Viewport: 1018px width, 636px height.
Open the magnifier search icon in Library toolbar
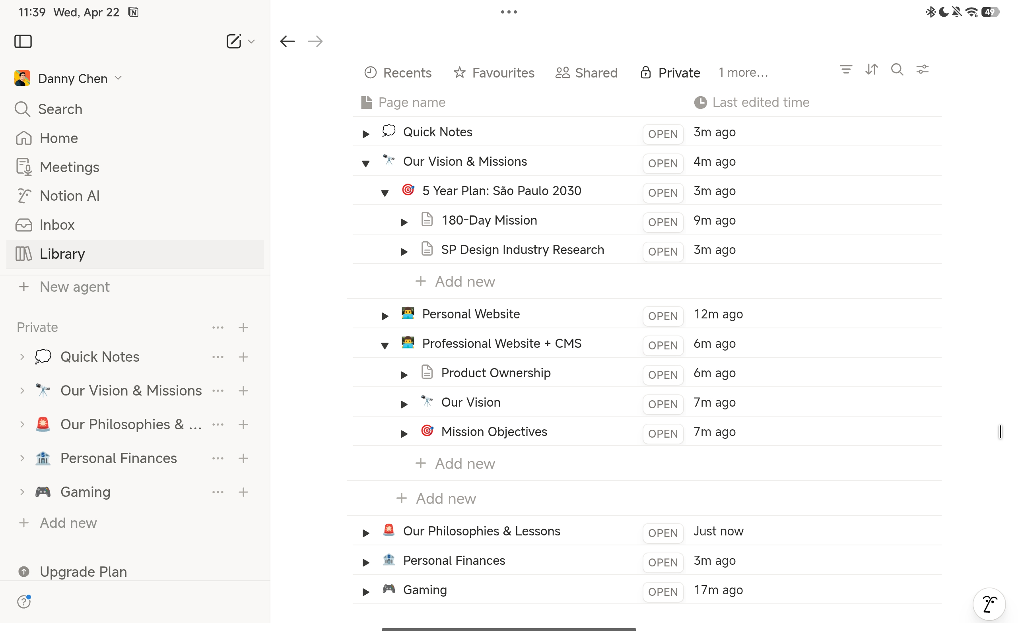pos(897,70)
